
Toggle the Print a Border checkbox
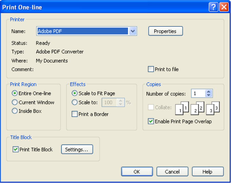pos(75,114)
